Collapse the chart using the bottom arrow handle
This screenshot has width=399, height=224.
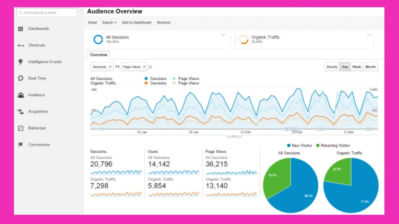[234, 136]
